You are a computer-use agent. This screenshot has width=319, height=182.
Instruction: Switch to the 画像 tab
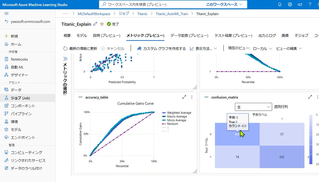[285, 36]
